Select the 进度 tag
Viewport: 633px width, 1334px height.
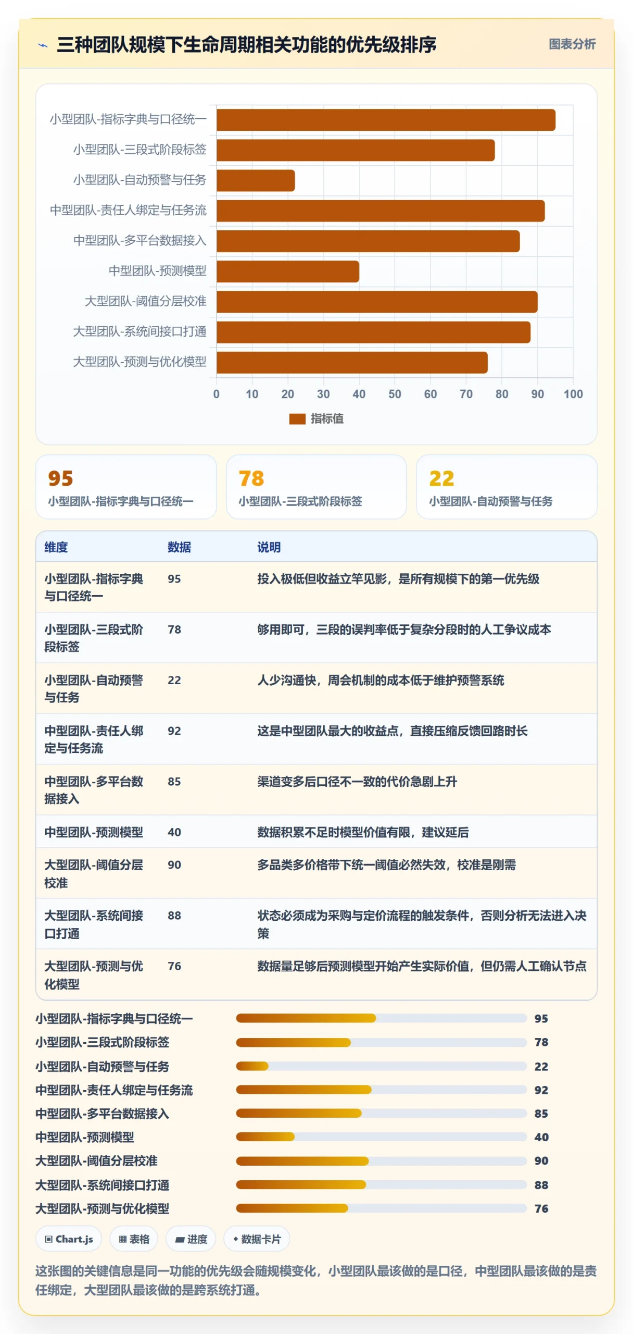(191, 1239)
